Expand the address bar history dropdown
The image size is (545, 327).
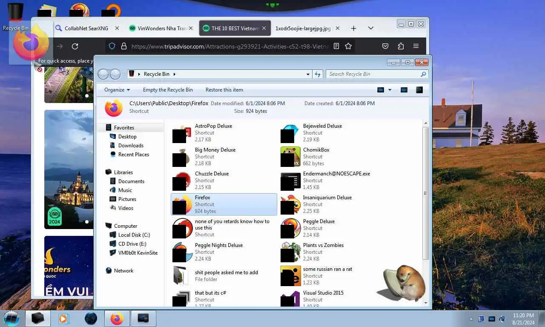(x=308, y=74)
